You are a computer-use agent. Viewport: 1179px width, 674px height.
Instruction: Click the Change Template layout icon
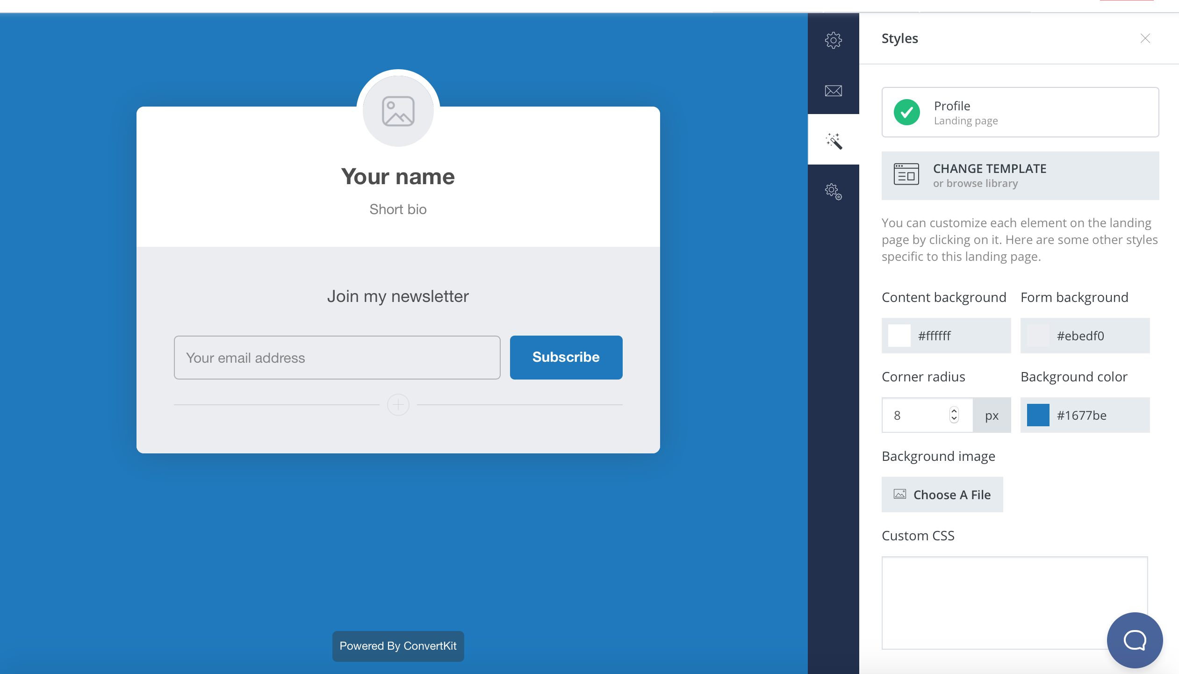pos(906,174)
